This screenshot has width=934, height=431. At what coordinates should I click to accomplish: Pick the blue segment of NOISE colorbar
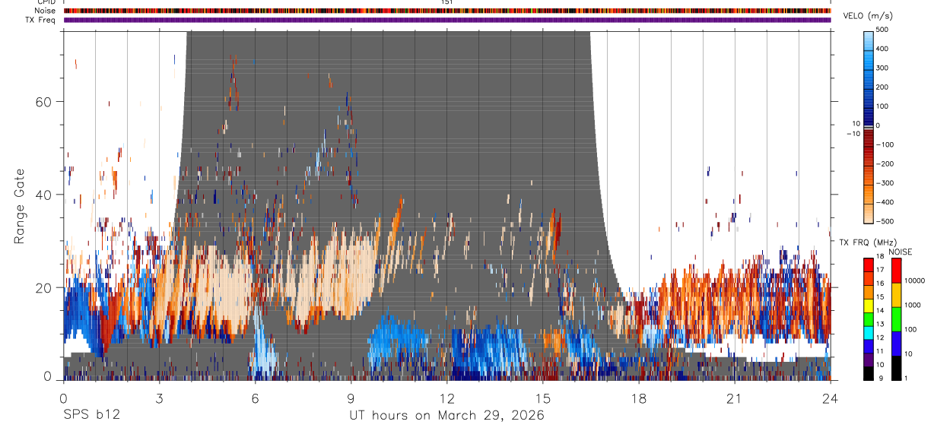[x=896, y=344]
